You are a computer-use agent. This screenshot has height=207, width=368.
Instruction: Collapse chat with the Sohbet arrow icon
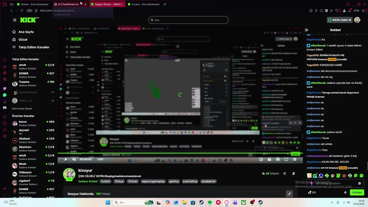click(306, 30)
